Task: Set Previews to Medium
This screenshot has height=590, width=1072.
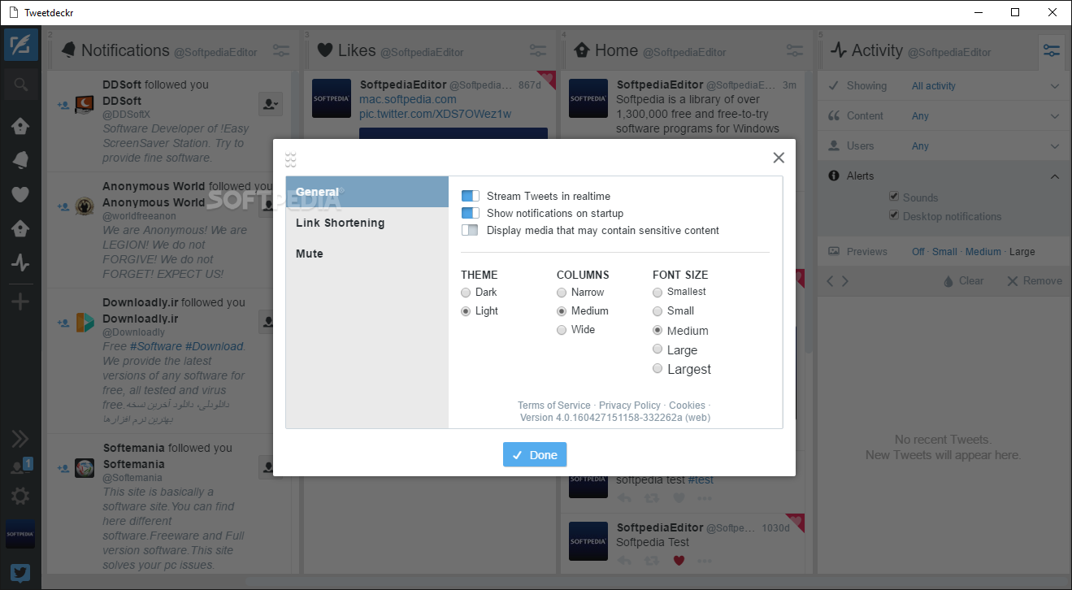Action: click(x=983, y=252)
